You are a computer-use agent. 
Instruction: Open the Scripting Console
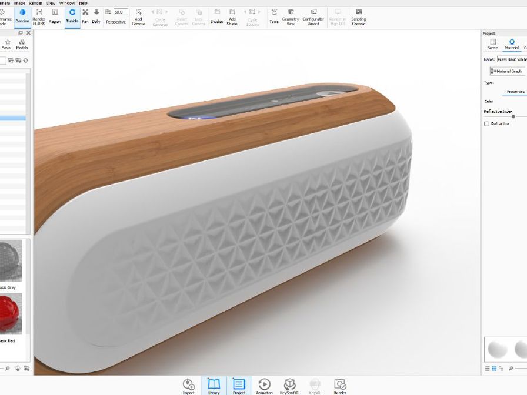[358, 16]
